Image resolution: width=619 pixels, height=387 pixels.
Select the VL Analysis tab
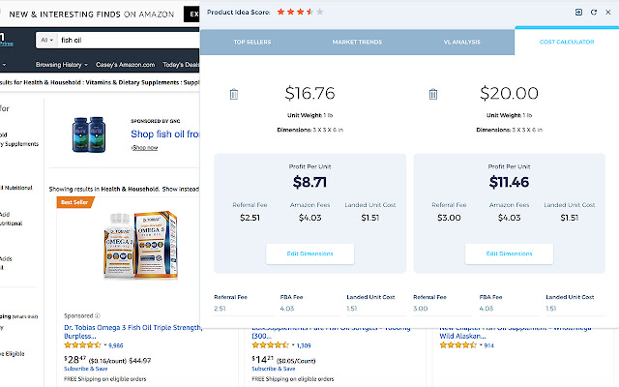coord(461,43)
